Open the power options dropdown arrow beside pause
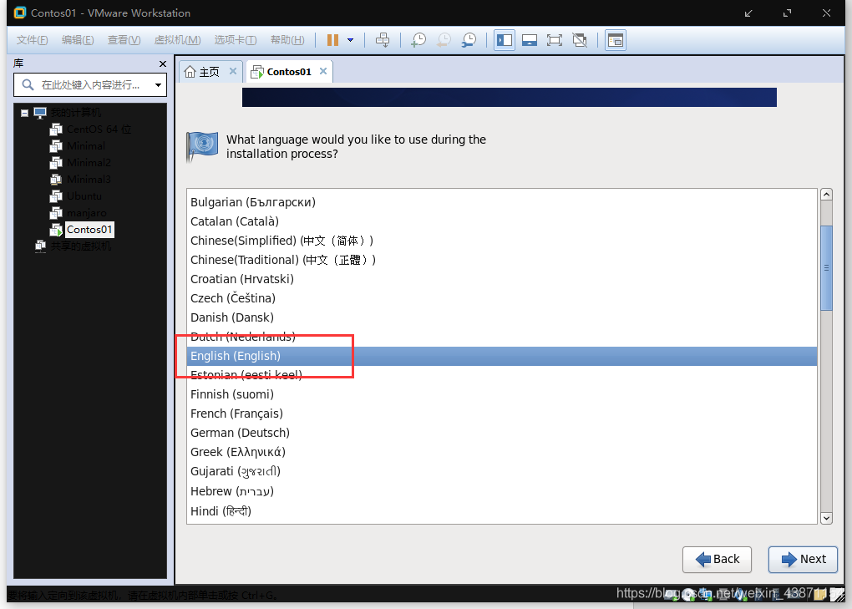 click(351, 40)
